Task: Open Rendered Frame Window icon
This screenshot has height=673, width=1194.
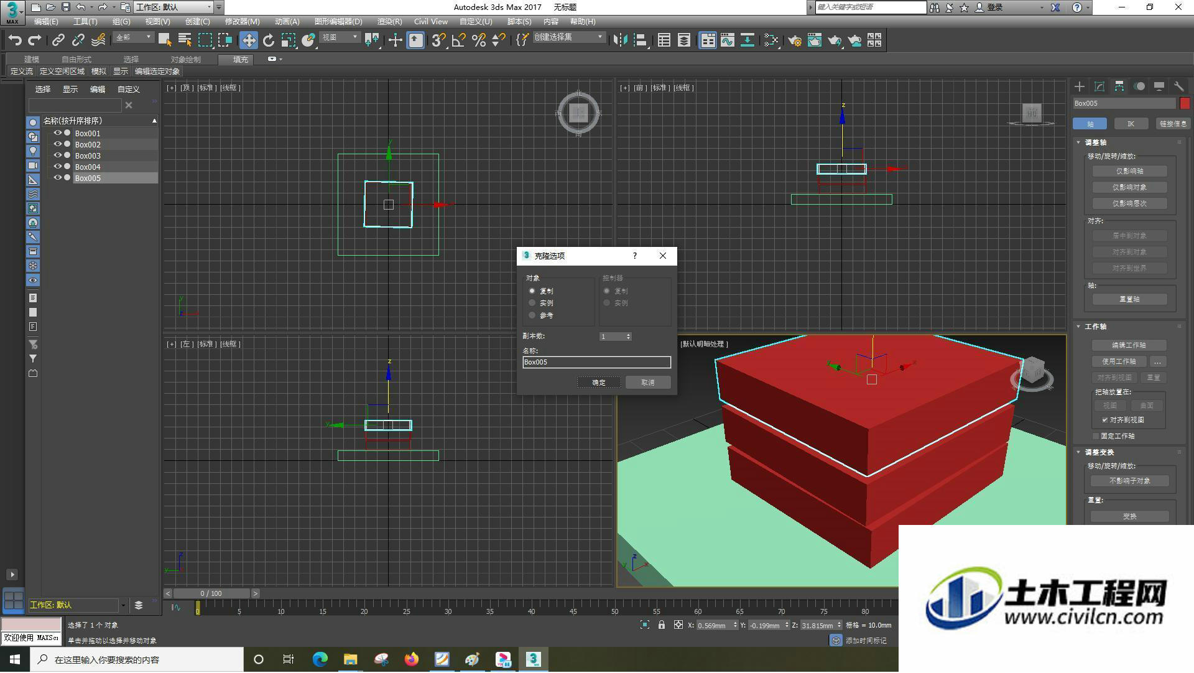Action: 814,40
